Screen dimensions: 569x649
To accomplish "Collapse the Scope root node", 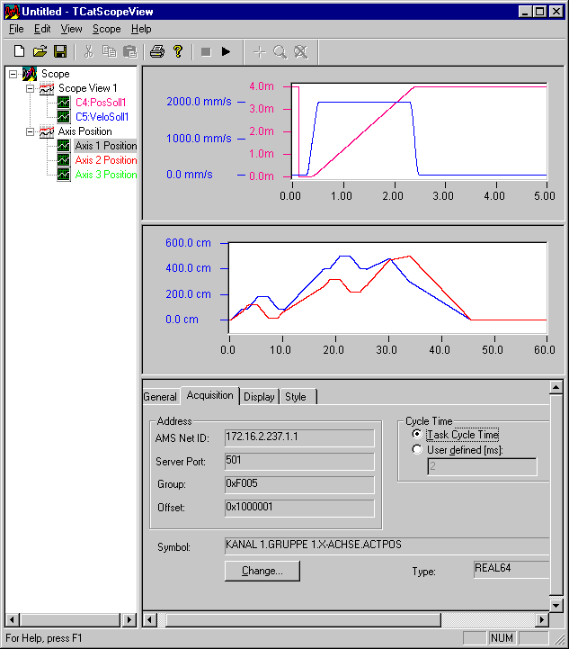I will pyautogui.click(x=13, y=75).
